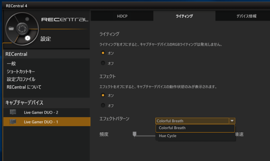Click the capture lens icon in the dial center

click(22, 29)
